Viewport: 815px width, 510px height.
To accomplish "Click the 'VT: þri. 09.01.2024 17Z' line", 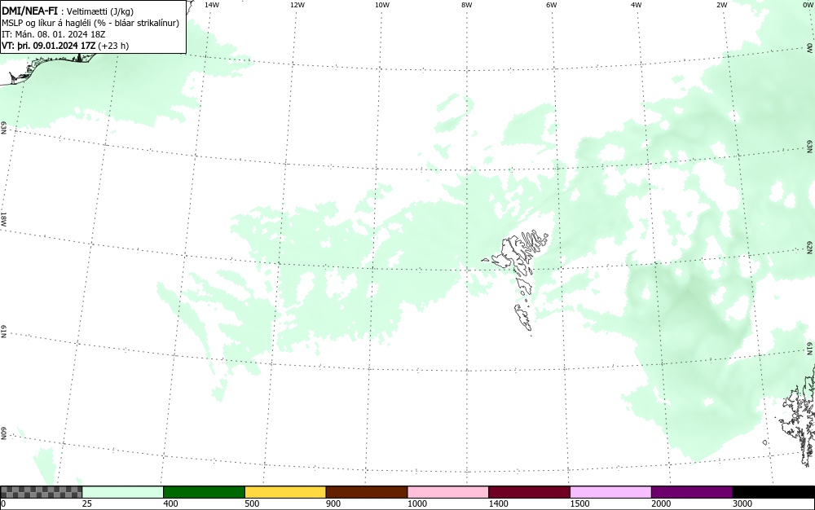I will point(65,46).
